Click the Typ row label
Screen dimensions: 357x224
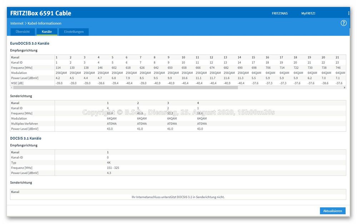point(14,163)
